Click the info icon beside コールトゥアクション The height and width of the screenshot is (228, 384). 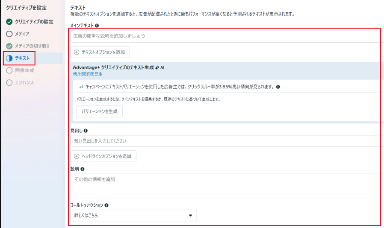pyautogui.click(x=106, y=205)
